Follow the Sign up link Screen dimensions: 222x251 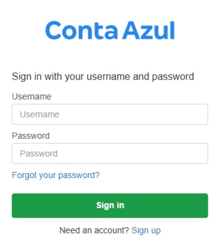coord(146,231)
